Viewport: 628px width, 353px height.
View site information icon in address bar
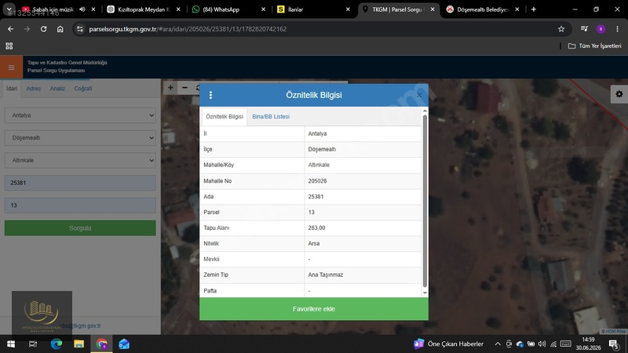(x=80, y=29)
